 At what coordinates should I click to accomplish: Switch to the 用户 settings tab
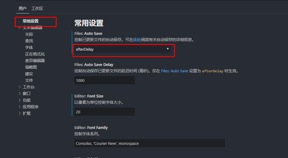(22, 8)
